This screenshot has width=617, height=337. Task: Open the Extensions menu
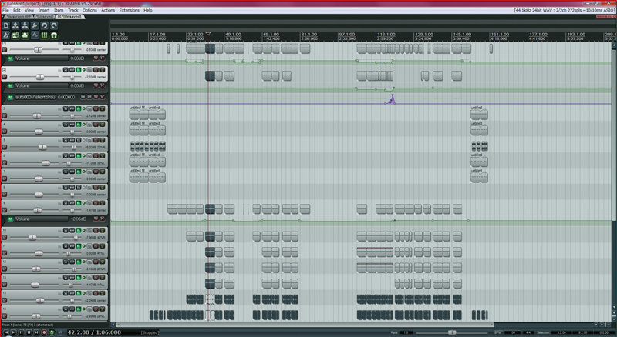(130, 10)
